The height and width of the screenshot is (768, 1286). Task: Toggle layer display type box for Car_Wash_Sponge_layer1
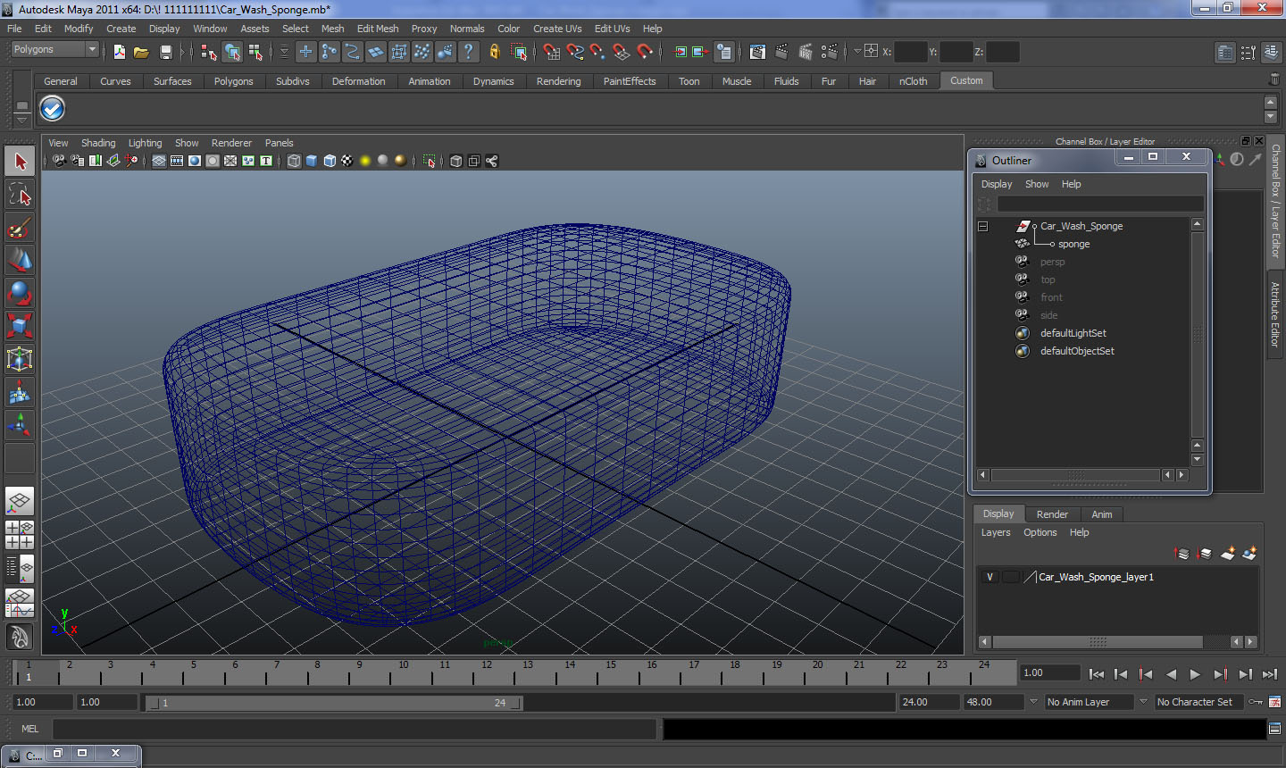(x=1010, y=577)
